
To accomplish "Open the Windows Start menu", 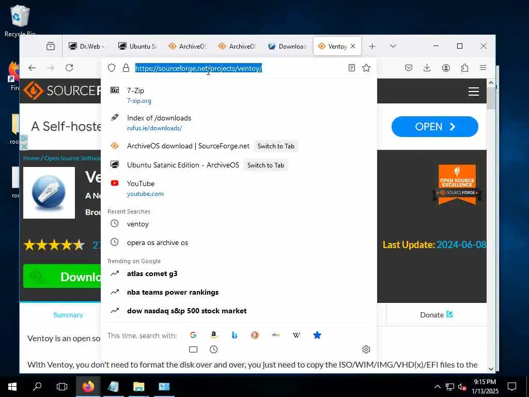I will pos(12,387).
